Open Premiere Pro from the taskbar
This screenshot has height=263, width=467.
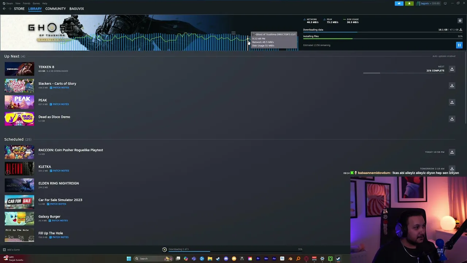pyautogui.click(x=258, y=259)
